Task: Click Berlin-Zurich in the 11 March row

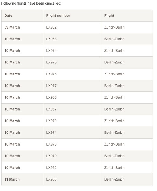Action: pos(114,179)
